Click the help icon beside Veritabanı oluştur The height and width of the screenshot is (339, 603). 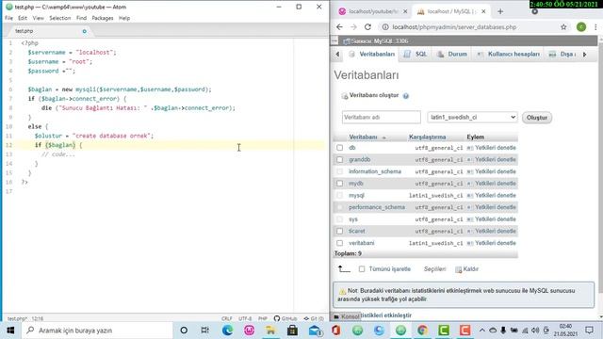point(406,96)
